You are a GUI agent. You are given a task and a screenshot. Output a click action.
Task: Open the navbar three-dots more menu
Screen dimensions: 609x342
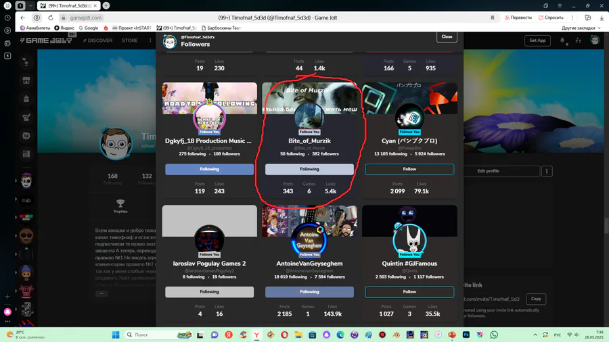pyautogui.click(x=150, y=41)
